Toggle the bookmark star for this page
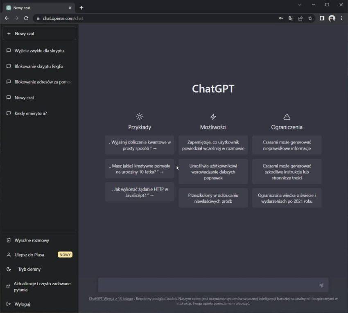Viewport: 348px width, 313px height. point(310,18)
